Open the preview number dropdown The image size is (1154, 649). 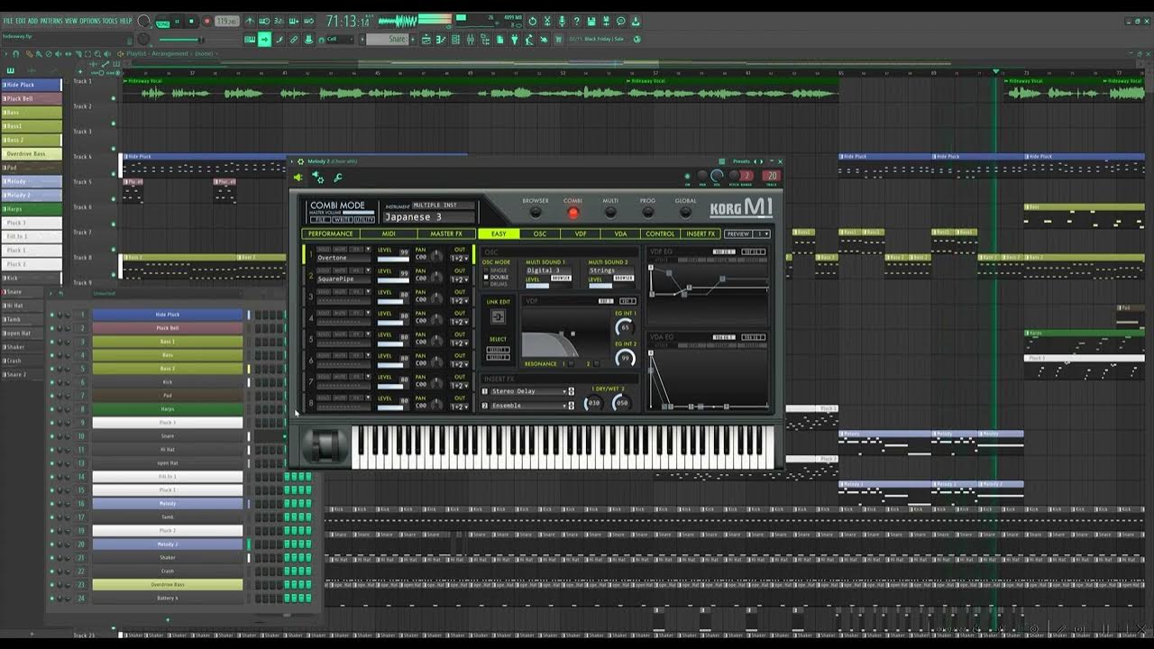pos(762,233)
